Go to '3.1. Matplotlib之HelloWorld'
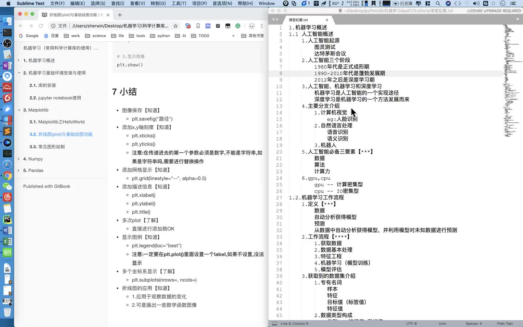 click(x=57, y=122)
